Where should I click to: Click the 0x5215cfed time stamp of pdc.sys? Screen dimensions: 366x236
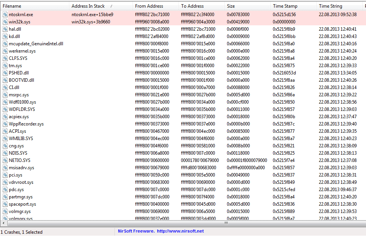coord(284,190)
